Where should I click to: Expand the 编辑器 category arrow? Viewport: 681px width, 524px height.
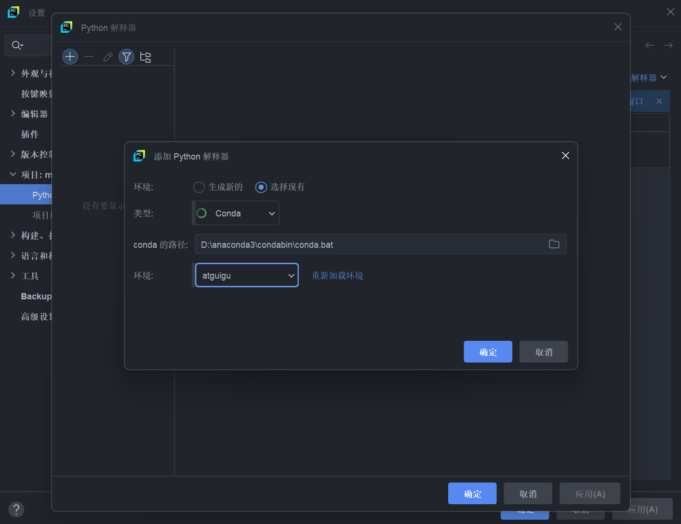pos(13,113)
